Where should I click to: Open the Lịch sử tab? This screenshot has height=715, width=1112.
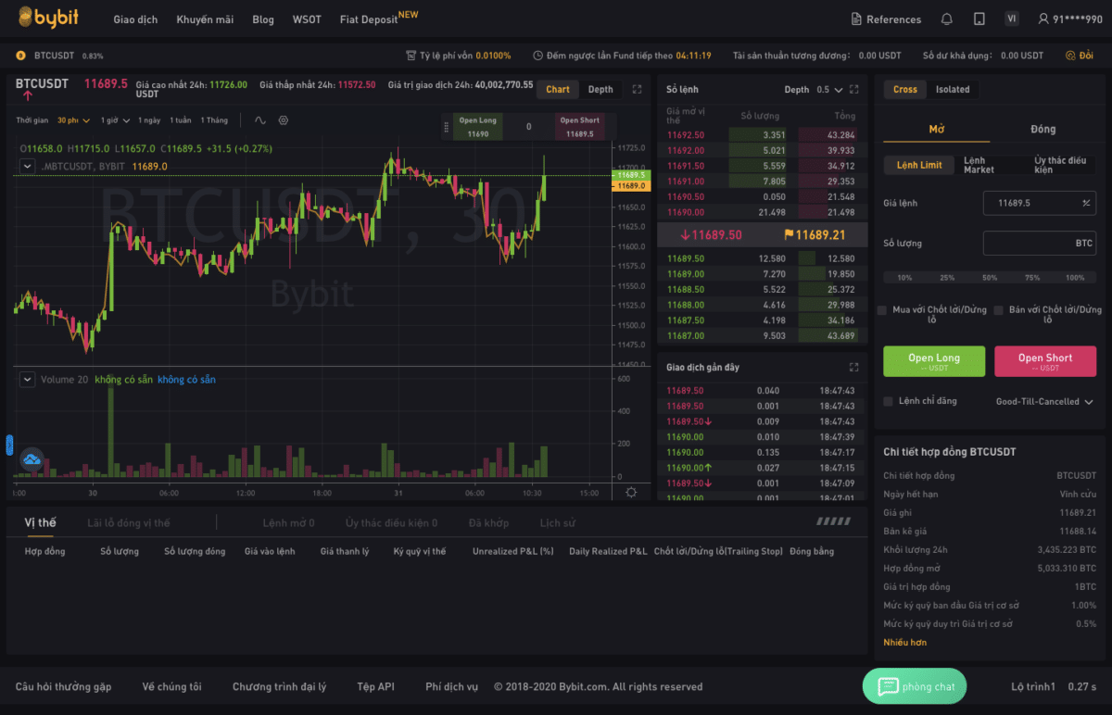coord(558,522)
